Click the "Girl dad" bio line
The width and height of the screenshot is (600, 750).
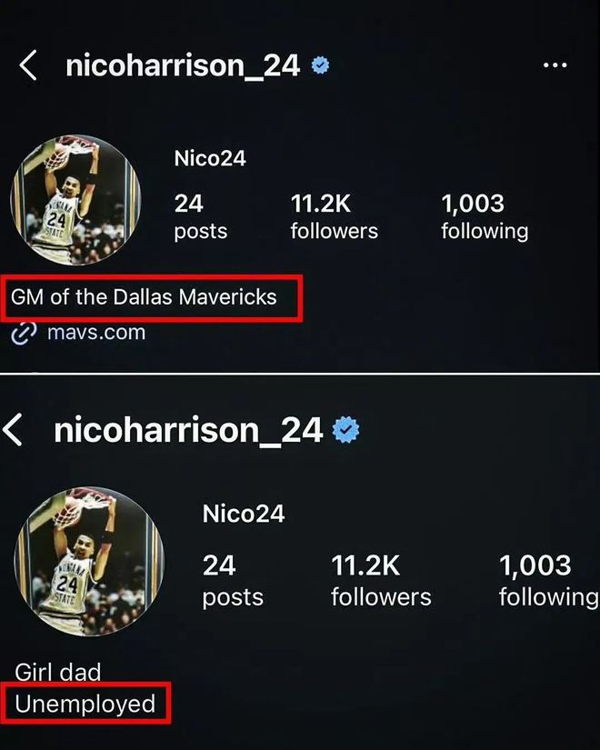[x=58, y=673]
